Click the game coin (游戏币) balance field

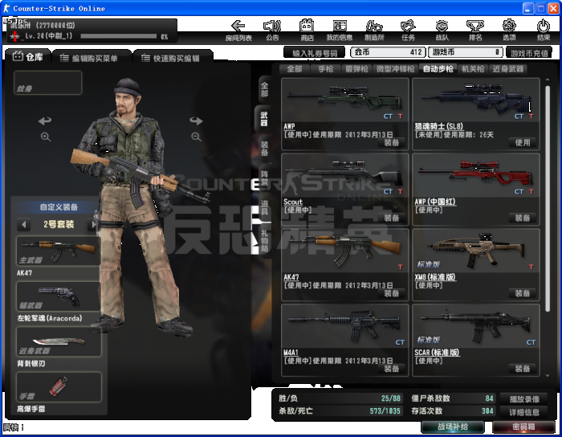[x=466, y=52]
